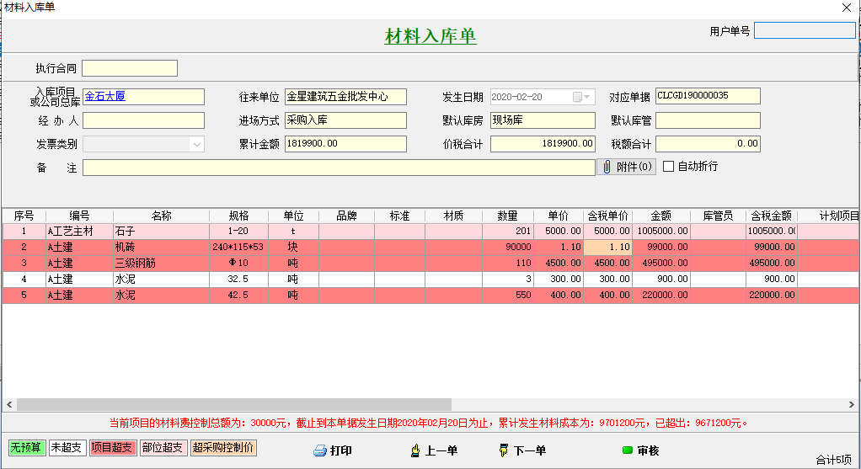Click the 执行合同 input field

(x=130, y=68)
